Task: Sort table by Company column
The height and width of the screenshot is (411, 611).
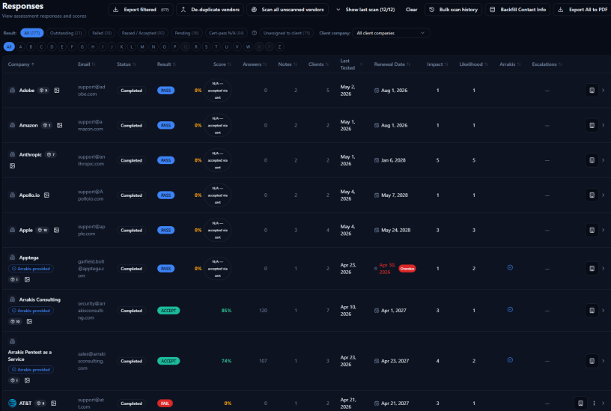Action: [21, 64]
